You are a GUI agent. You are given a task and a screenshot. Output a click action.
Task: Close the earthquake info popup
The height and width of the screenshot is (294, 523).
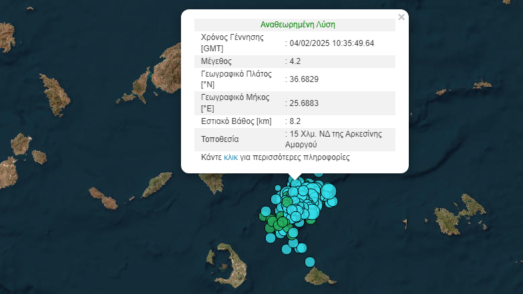click(401, 17)
